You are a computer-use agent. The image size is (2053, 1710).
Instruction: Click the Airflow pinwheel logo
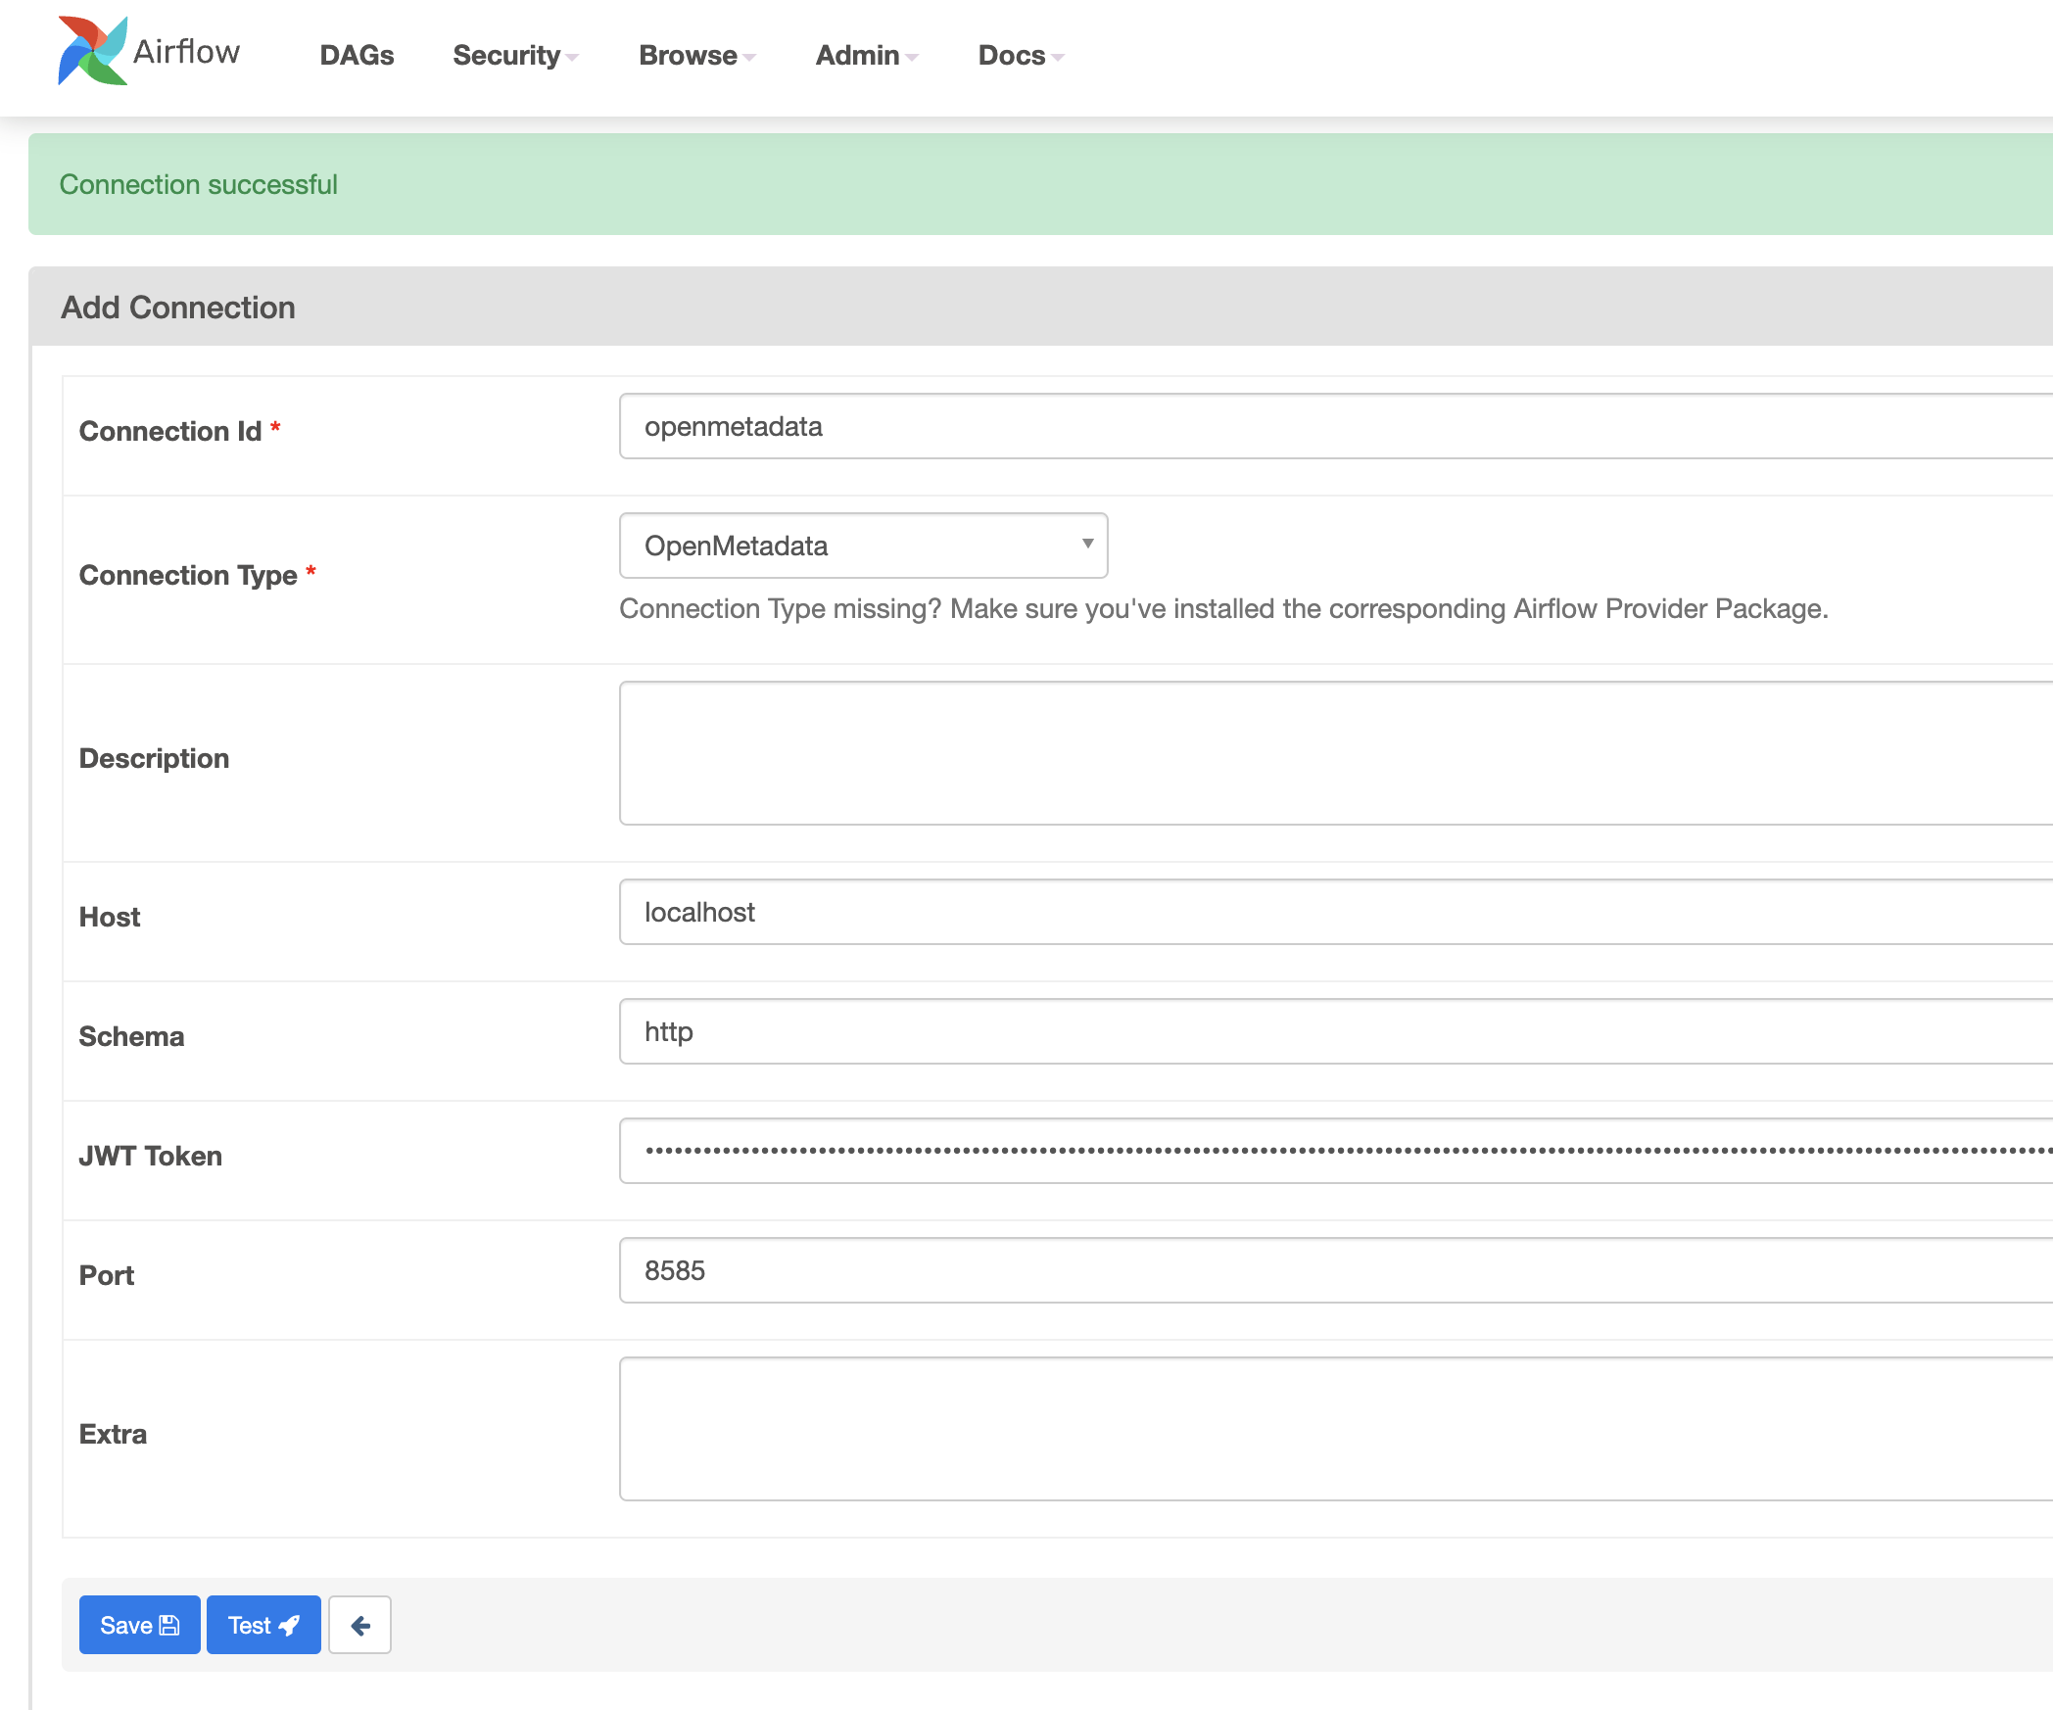pyautogui.click(x=92, y=51)
